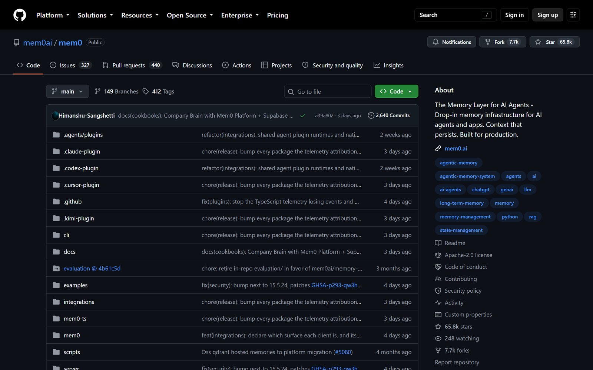Open the chatgpt topic tag

pos(481,190)
